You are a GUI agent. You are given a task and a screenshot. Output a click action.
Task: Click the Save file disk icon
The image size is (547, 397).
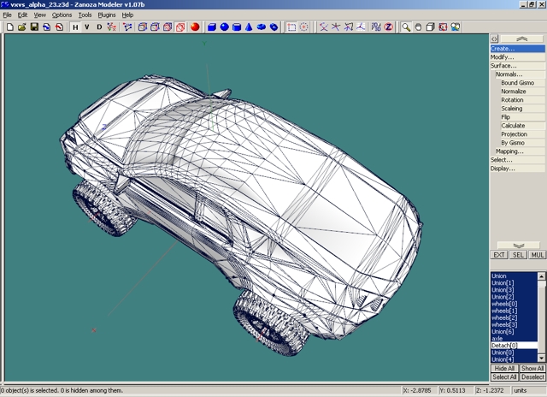[34, 27]
